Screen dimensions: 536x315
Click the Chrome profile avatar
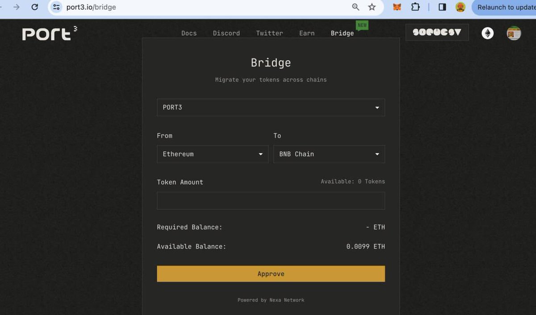[461, 7]
